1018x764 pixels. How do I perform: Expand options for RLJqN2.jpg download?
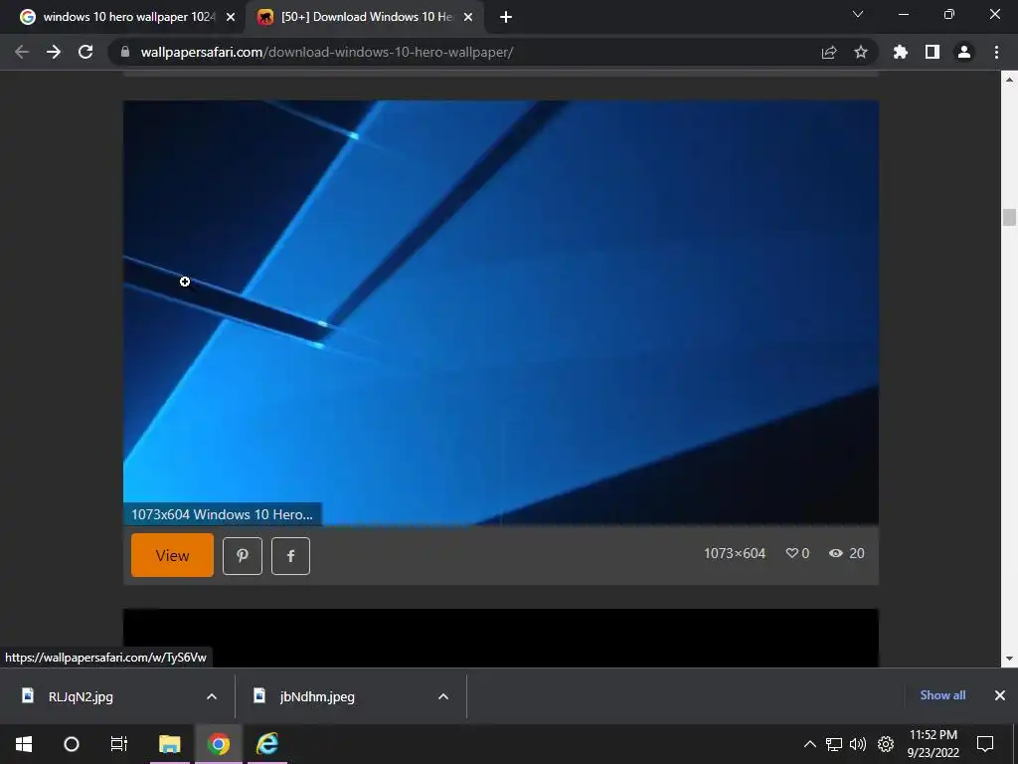tap(212, 696)
